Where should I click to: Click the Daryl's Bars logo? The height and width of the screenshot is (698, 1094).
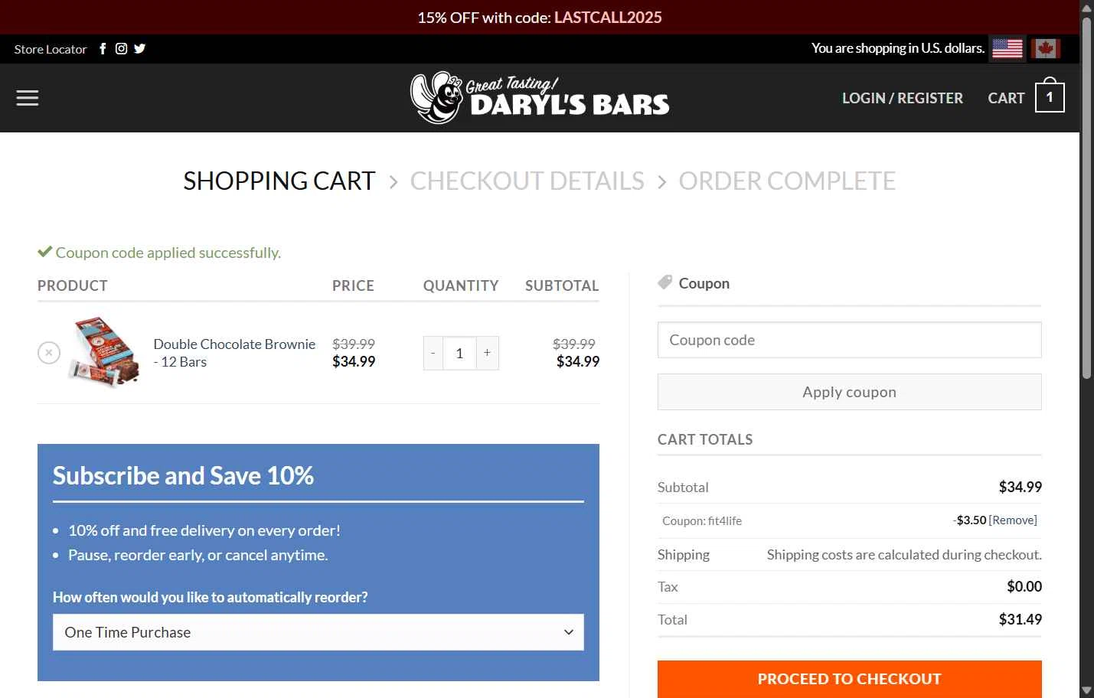(x=540, y=97)
